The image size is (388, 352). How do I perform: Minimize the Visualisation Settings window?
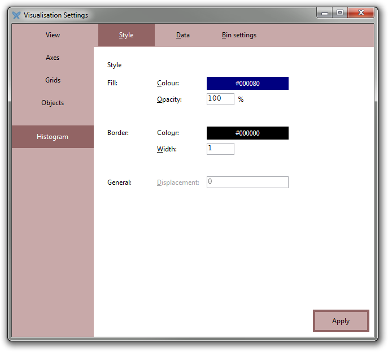point(324,13)
